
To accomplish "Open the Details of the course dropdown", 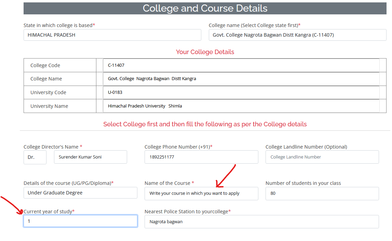I will (81, 193).
